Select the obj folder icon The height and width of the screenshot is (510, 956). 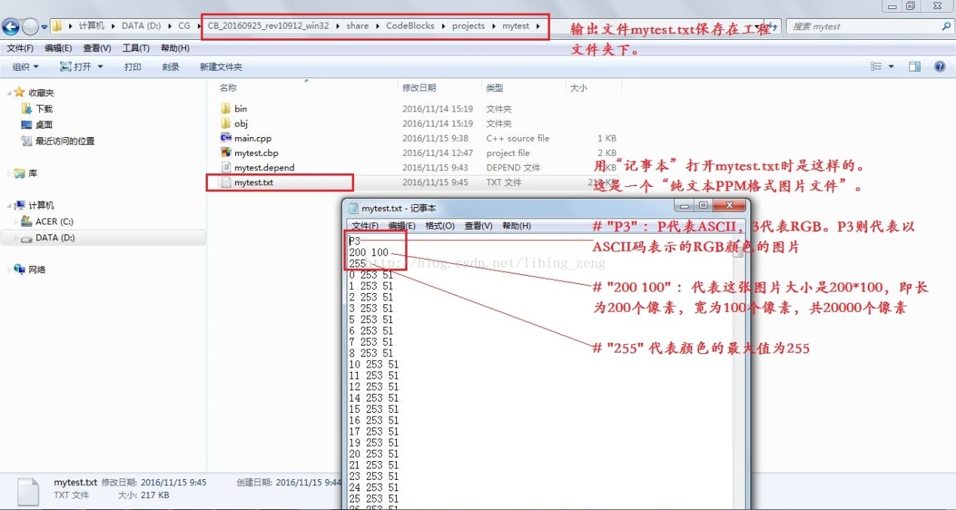(x=225, y=123)
